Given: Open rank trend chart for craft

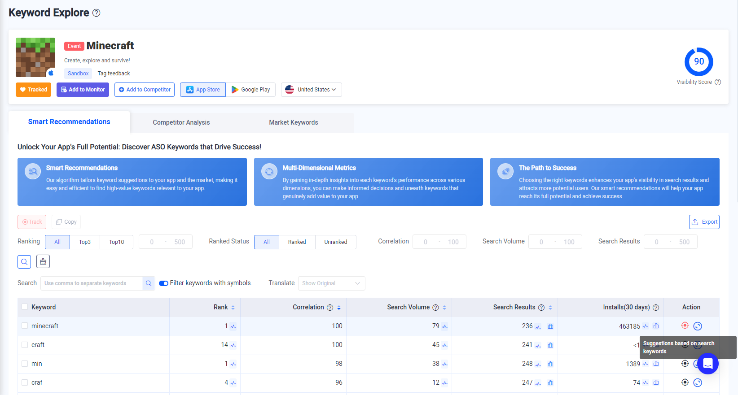Looking at the screenshot, I should [x=233, y=345].
